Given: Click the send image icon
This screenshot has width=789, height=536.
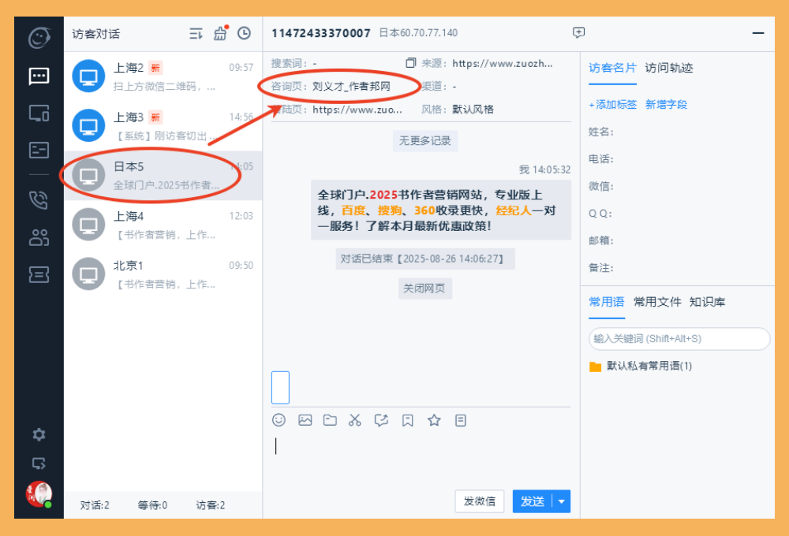Looking at the screenshot, I should (305, 420).
